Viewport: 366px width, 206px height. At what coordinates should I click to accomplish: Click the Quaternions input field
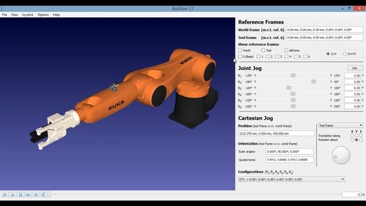[x=289, y=160]
